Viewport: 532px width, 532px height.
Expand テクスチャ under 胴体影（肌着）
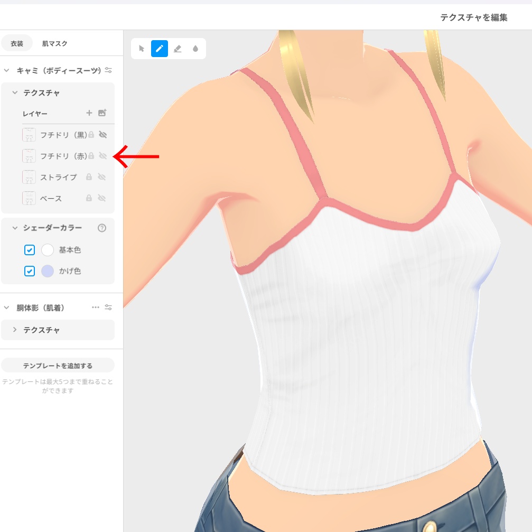[x=15, y=330]
